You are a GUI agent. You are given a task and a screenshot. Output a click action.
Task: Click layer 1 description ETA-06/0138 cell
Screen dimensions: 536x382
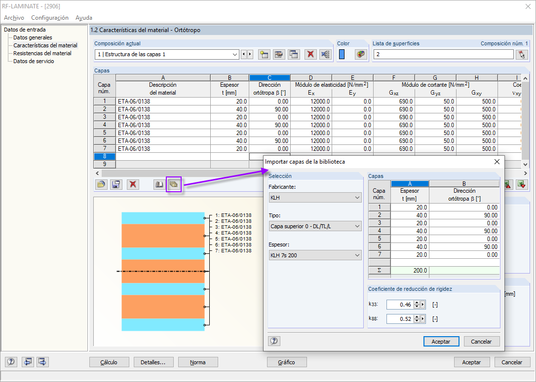pyautogui.click(x=163, y=102)
